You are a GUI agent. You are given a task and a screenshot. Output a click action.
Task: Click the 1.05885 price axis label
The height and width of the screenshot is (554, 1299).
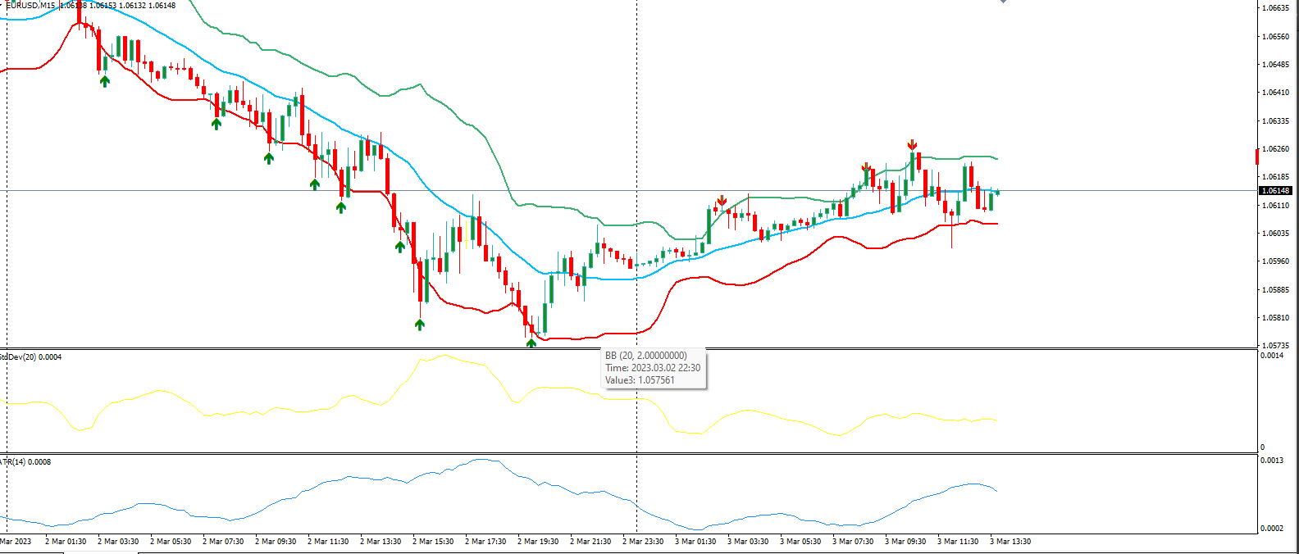pos(1275,289)
